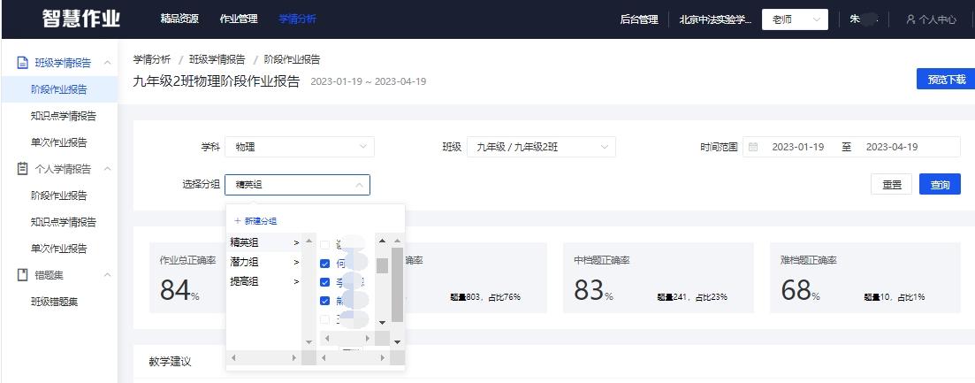This screenshot has width=975, height=383.
Task: Click the 2023-01-19 start date field
Action: click(x=797, y=147)
